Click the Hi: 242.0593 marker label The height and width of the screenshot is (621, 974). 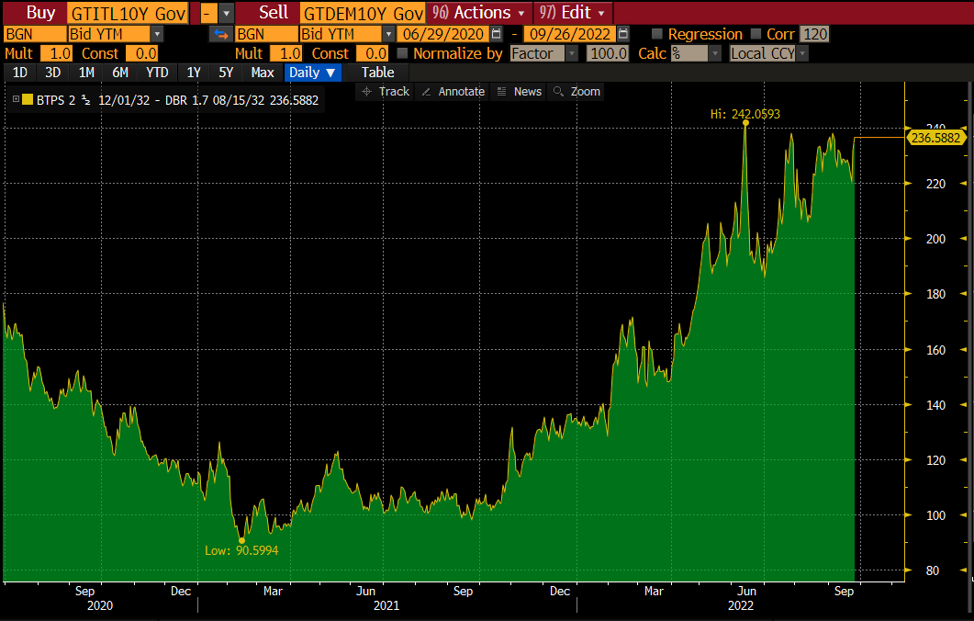tap(744, 114)
